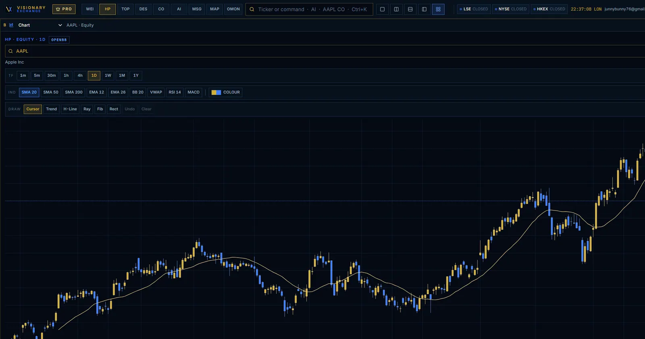The height and width of the screenshot is (339, 645).
Task: Click the PRO crown badge
Action: (64, 9)
